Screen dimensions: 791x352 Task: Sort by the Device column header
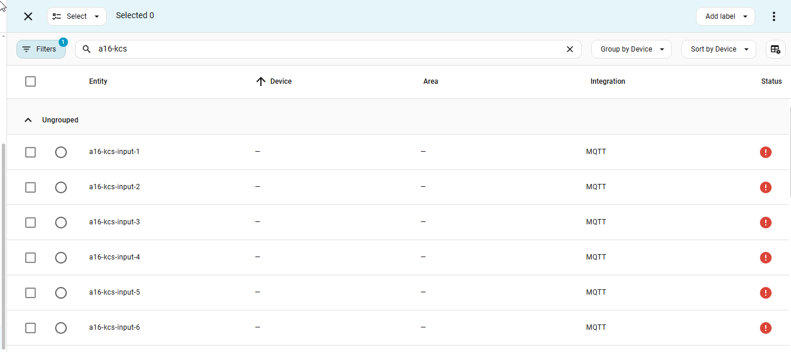[x=280, y=81]
